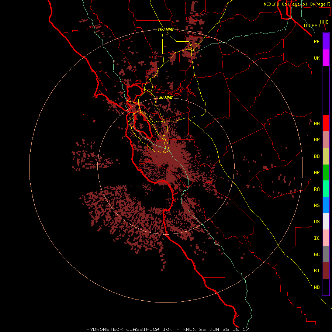Click the HYDROMETEOR CLASSIFICATION title text
332x332 pixels.
pos(129,329)
